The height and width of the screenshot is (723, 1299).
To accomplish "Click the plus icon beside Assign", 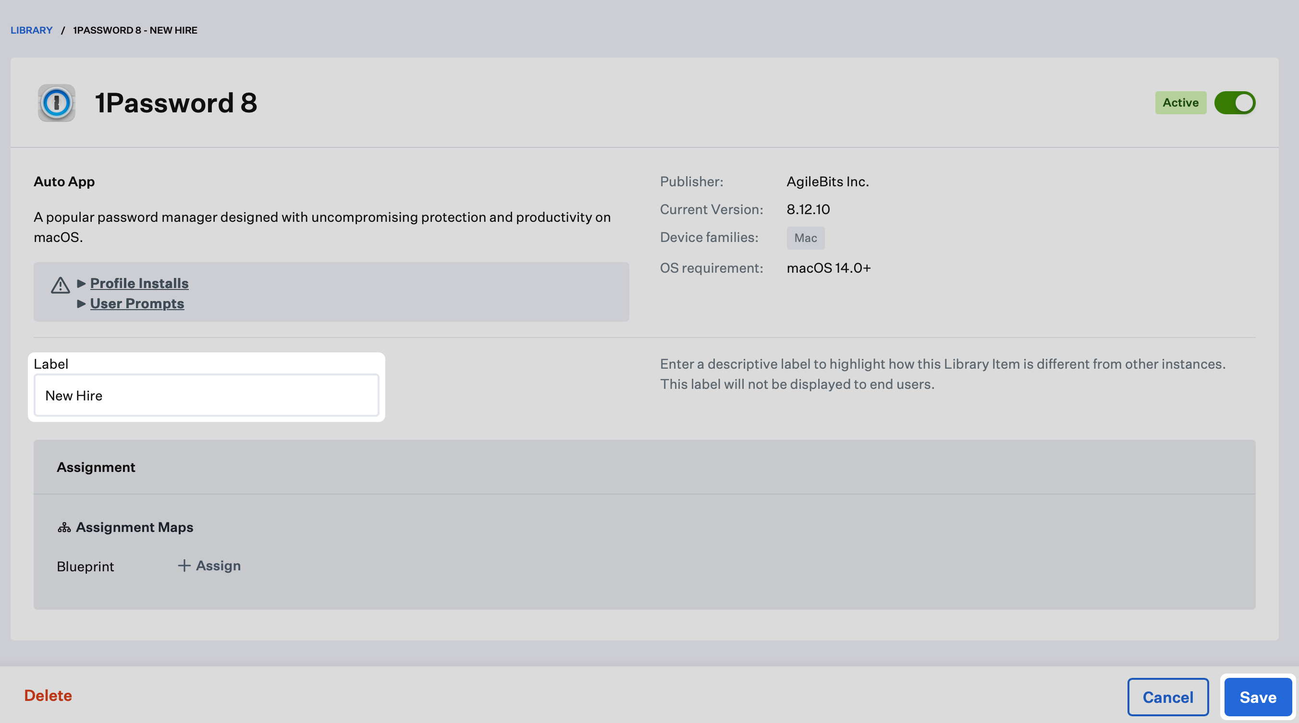I will (x=184, y=566).
